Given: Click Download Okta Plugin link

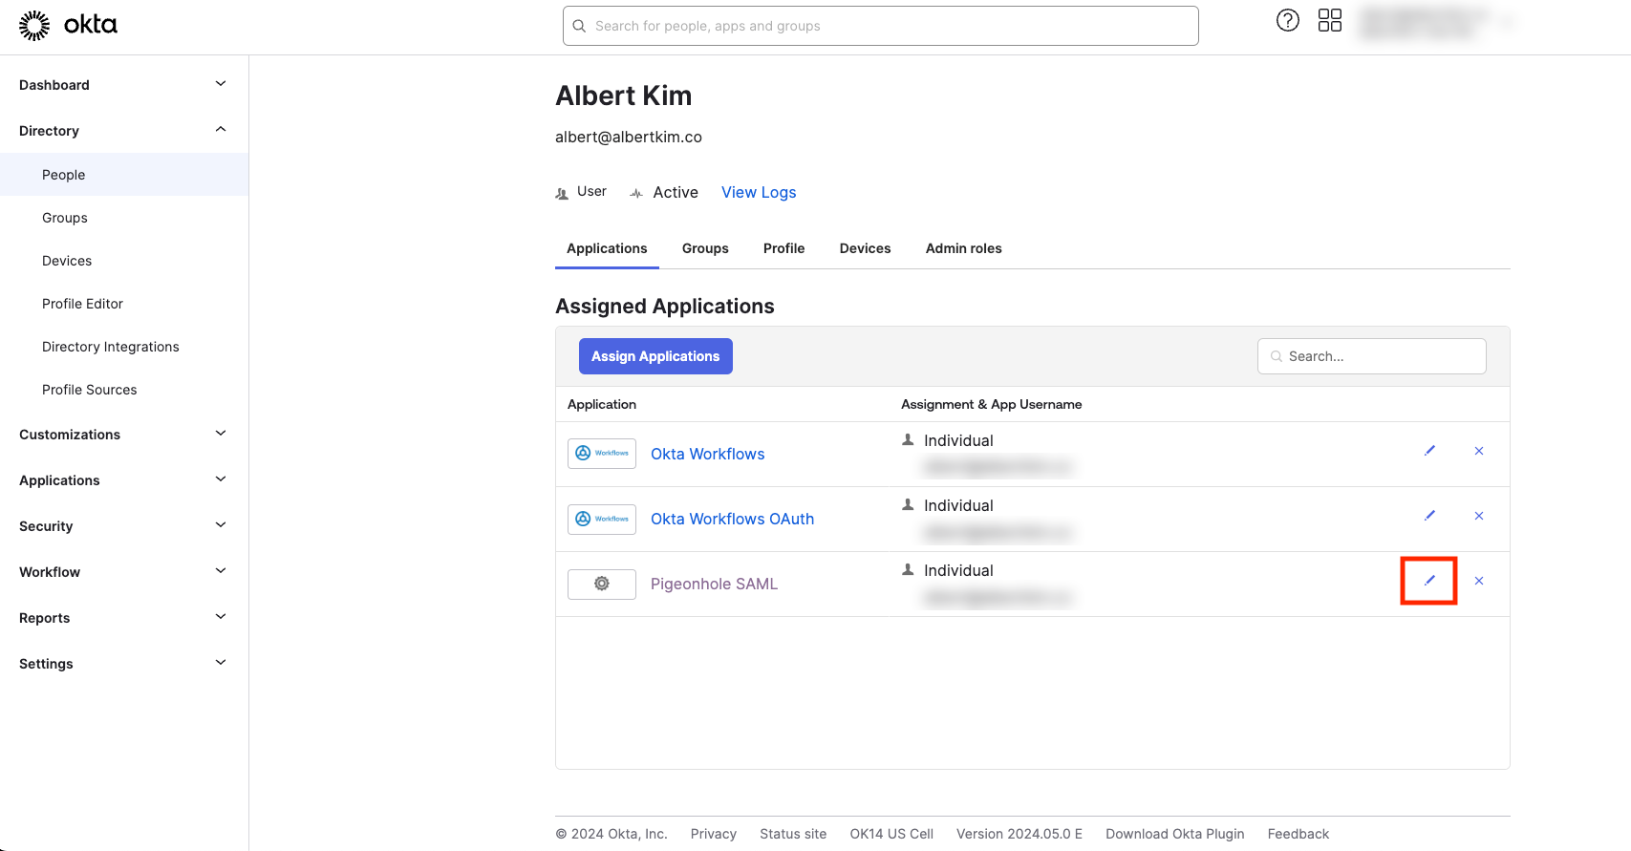Looking at the screenshot, I should [1175, 834].
